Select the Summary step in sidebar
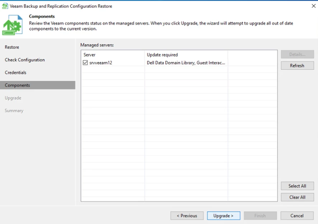The width and height of the screenshot is (318, 224). (x=14, y=111)
